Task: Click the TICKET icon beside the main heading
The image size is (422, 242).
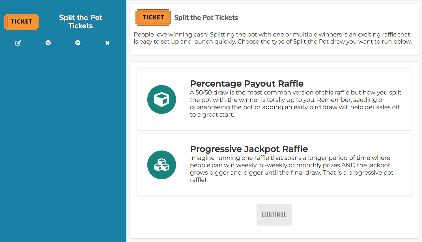Action: click(x=153, y=17)
